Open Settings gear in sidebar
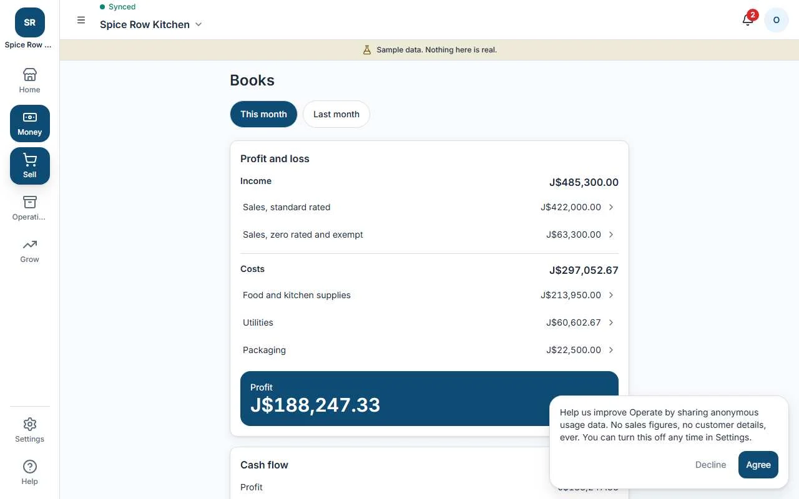 pos(29,430)
